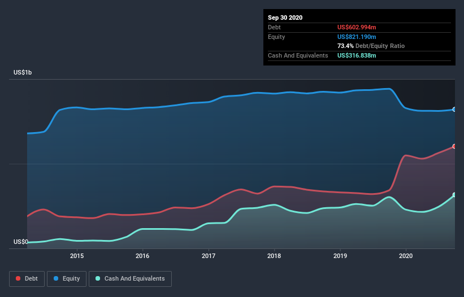Click the Sep 30 2020 tooltip date
The width and height of the screenshot is (464, 297).
285,18
